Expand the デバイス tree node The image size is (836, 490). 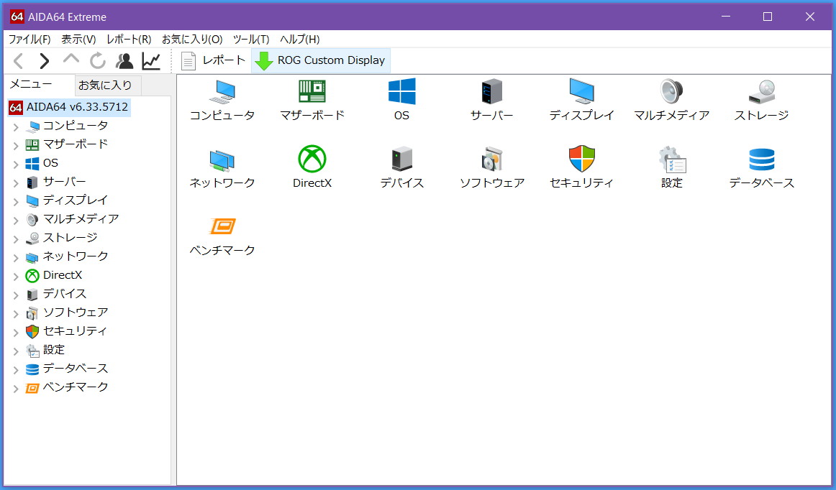point(16,295)
